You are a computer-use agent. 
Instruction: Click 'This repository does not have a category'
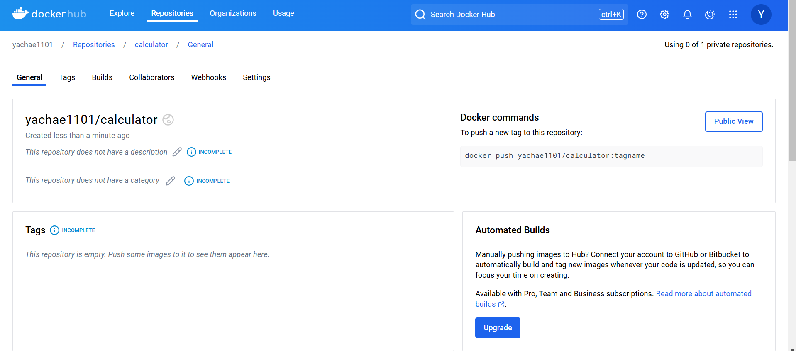point(92,180)
